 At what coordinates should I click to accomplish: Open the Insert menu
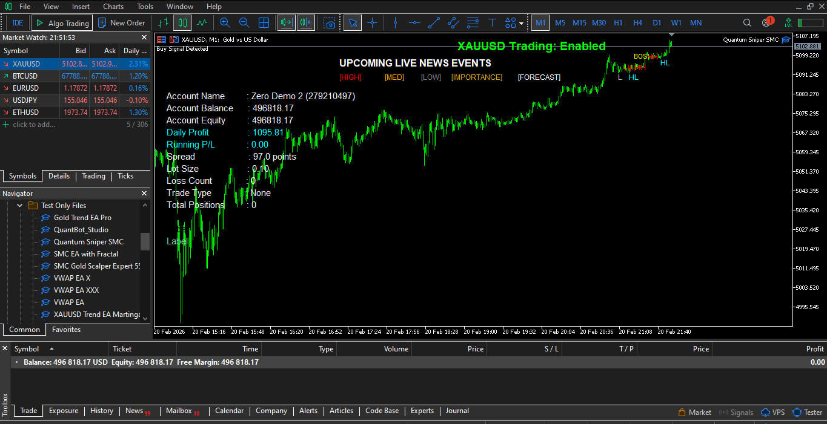[x=81, y=7]
